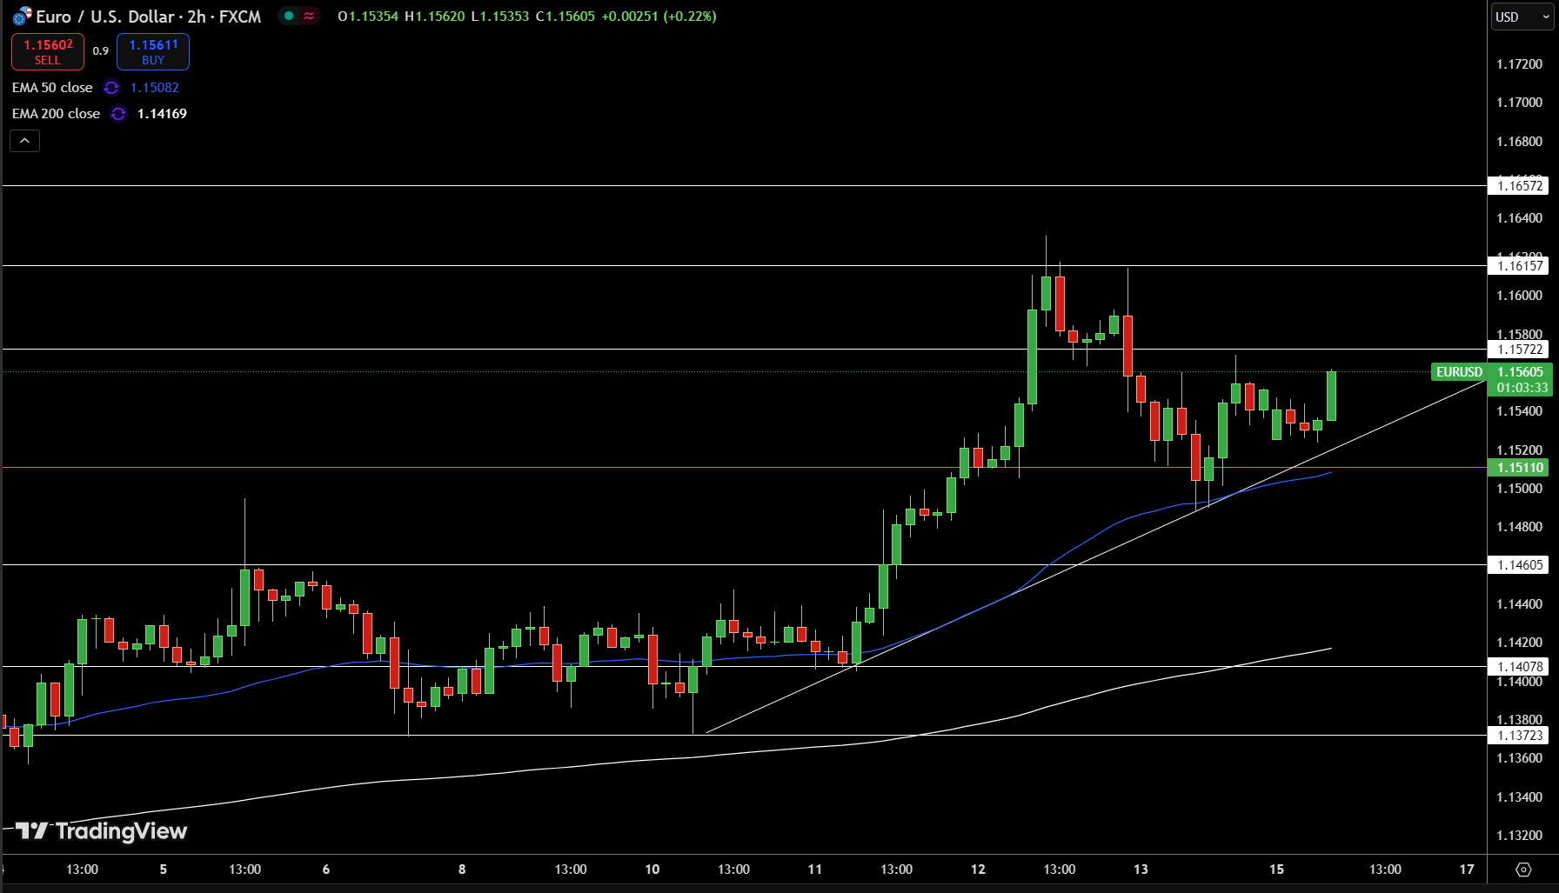Screen dimensions: 1559x893
Task: Click date label 15 on time axis
Action: coord(1276,869)
